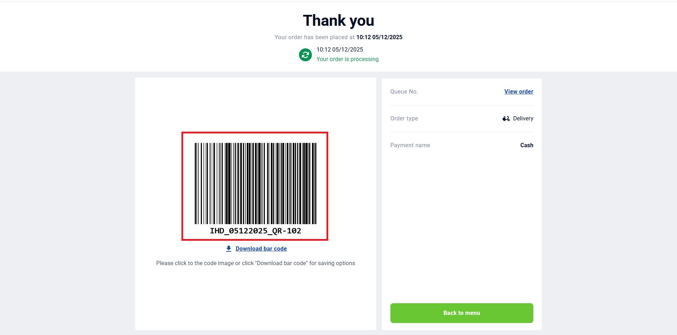Click the saving options instruction text
The image size is (677, 335).
(256, 263)
